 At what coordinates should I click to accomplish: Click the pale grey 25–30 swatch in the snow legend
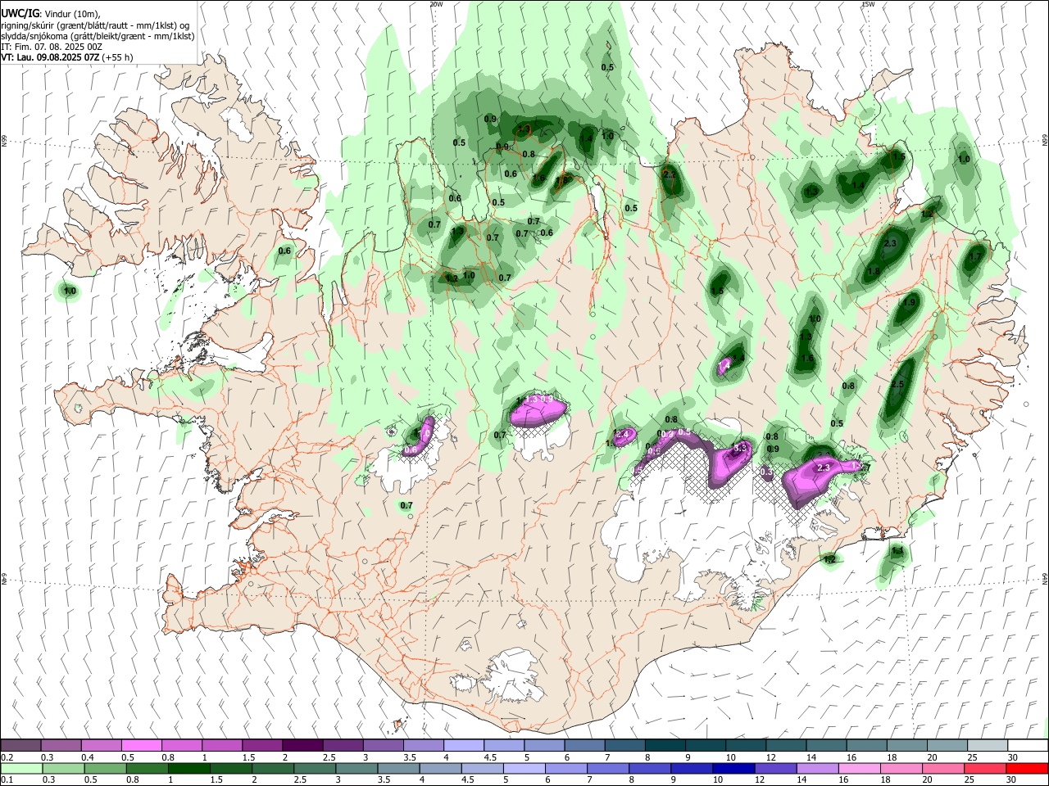pos(988,745)
